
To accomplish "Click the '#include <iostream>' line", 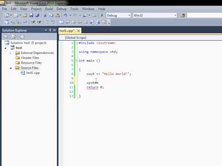I will [x=97, y=43].
